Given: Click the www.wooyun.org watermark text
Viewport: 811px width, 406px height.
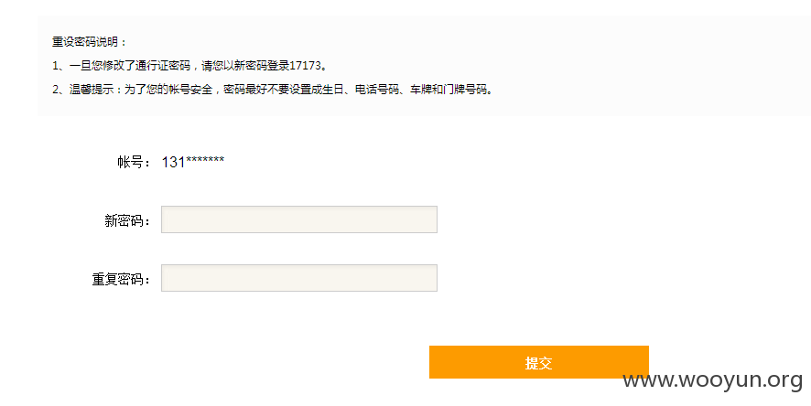Looking at the screenshot, I should (712, 380).
